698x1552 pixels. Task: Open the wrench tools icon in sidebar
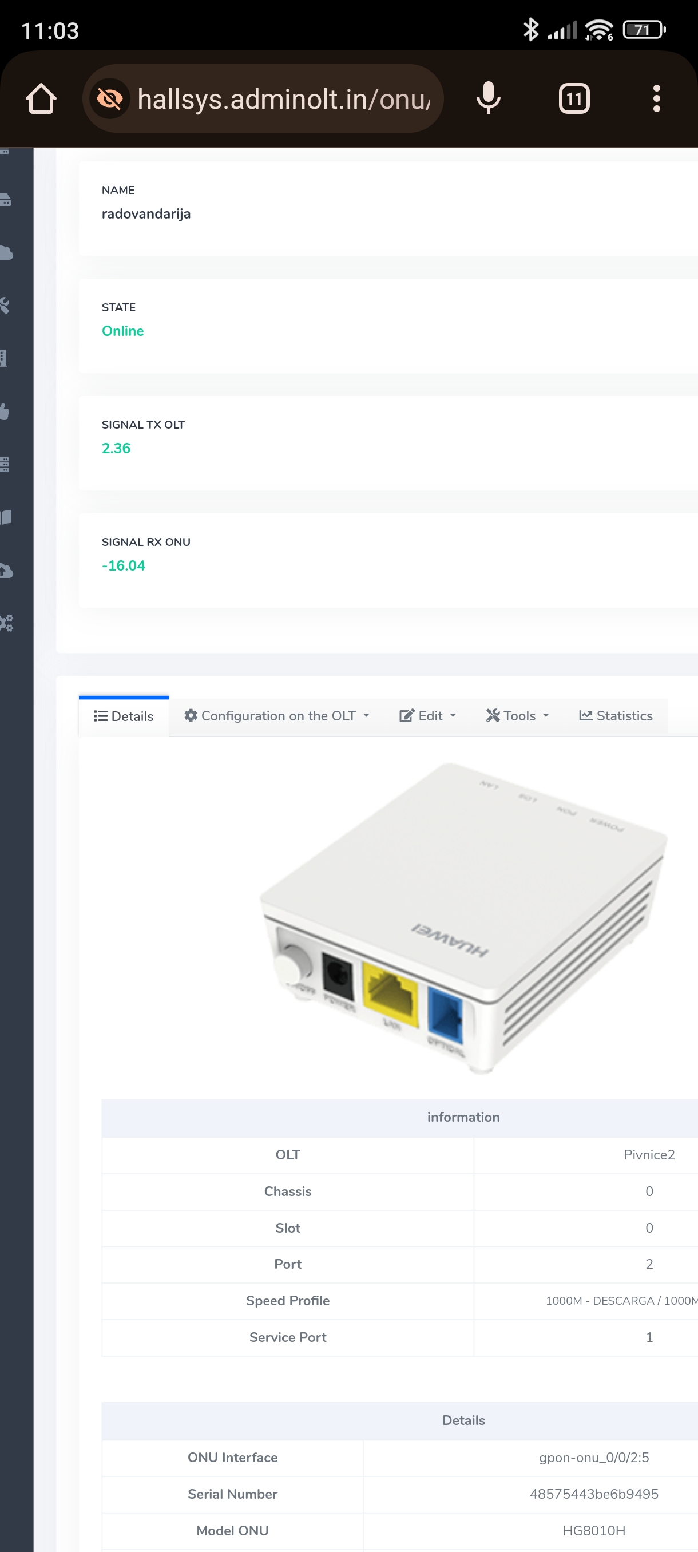click(5, 306)
